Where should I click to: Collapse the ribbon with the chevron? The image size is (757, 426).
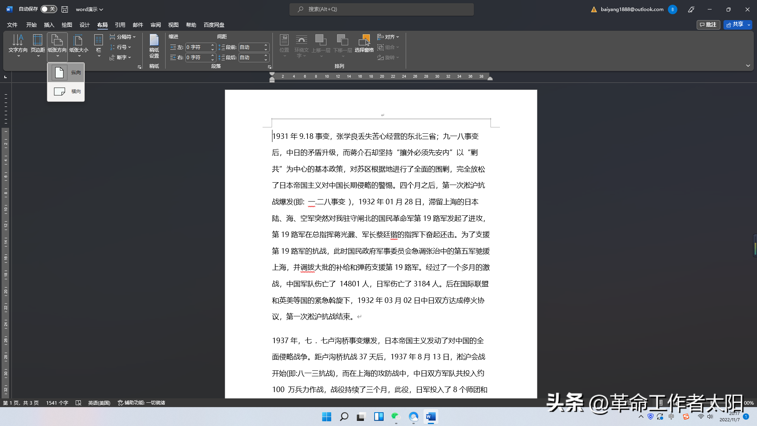[x=748, y=65]
